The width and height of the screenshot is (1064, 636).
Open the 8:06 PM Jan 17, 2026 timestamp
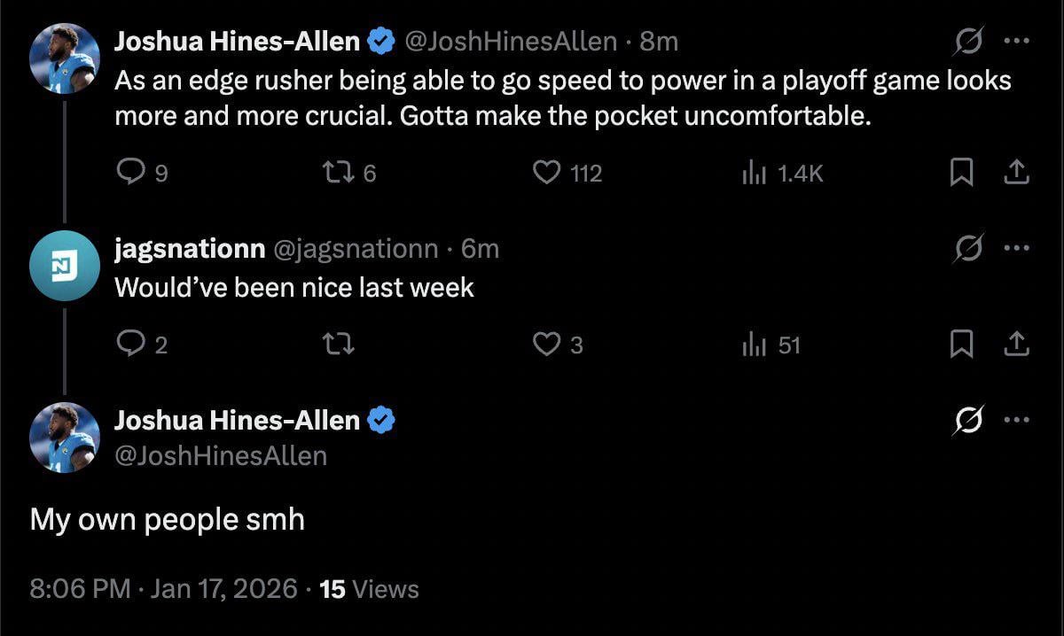tap(163, 589)
